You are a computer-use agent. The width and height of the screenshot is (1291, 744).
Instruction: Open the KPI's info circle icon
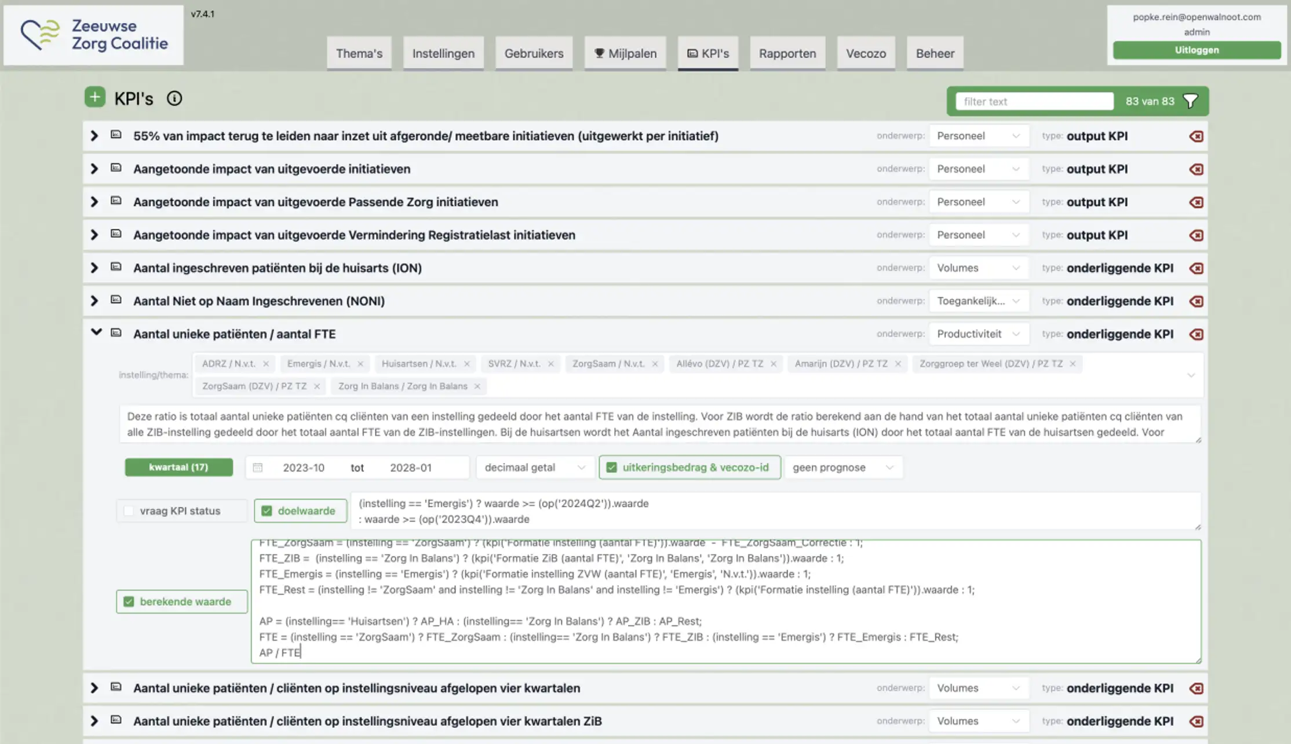point(174,99)
